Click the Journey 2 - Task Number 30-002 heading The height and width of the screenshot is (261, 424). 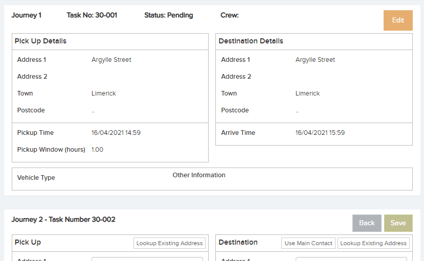[x=63, y=219]
